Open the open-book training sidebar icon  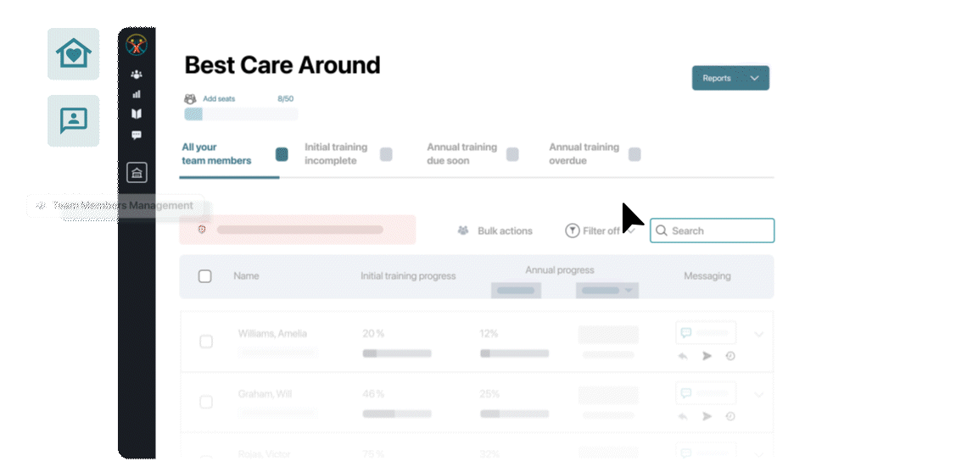click(137, 114)
